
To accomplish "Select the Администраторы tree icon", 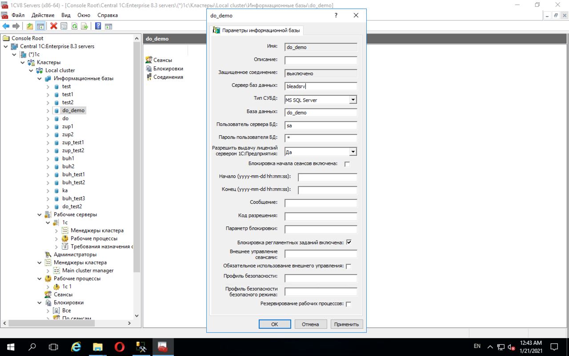I will click(48, 255).
